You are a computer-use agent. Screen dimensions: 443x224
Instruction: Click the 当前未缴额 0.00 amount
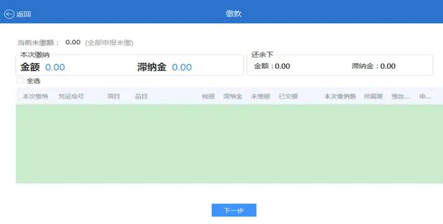[x=73, y=42]
